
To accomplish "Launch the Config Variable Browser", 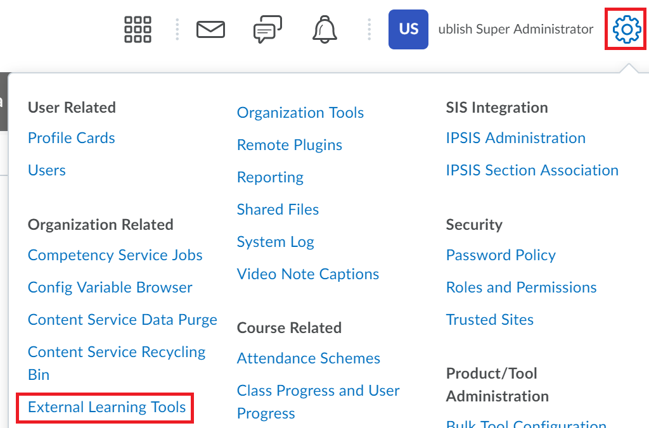I will pyautogui.click(x=110, y=287).
